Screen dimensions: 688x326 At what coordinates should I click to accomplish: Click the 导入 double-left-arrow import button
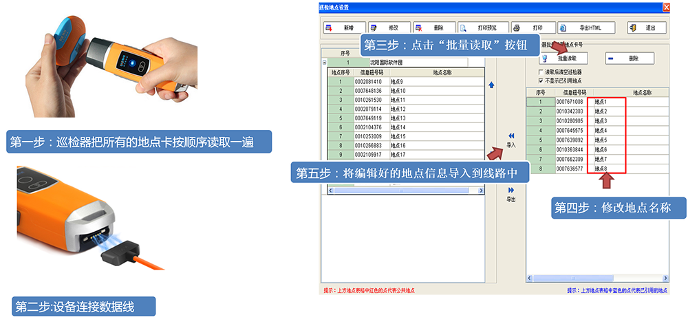tap(510, 139)
